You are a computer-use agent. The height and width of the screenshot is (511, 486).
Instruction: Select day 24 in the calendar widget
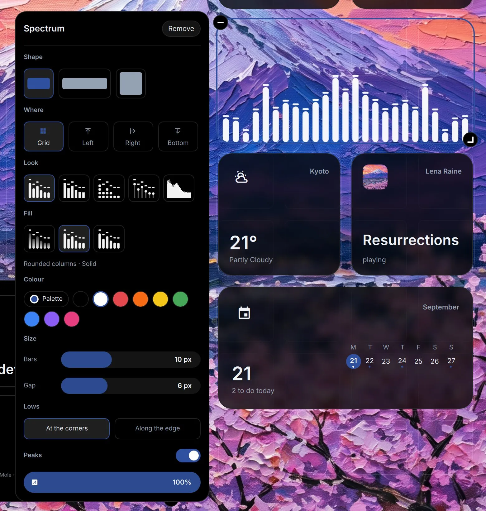[402, 361]
